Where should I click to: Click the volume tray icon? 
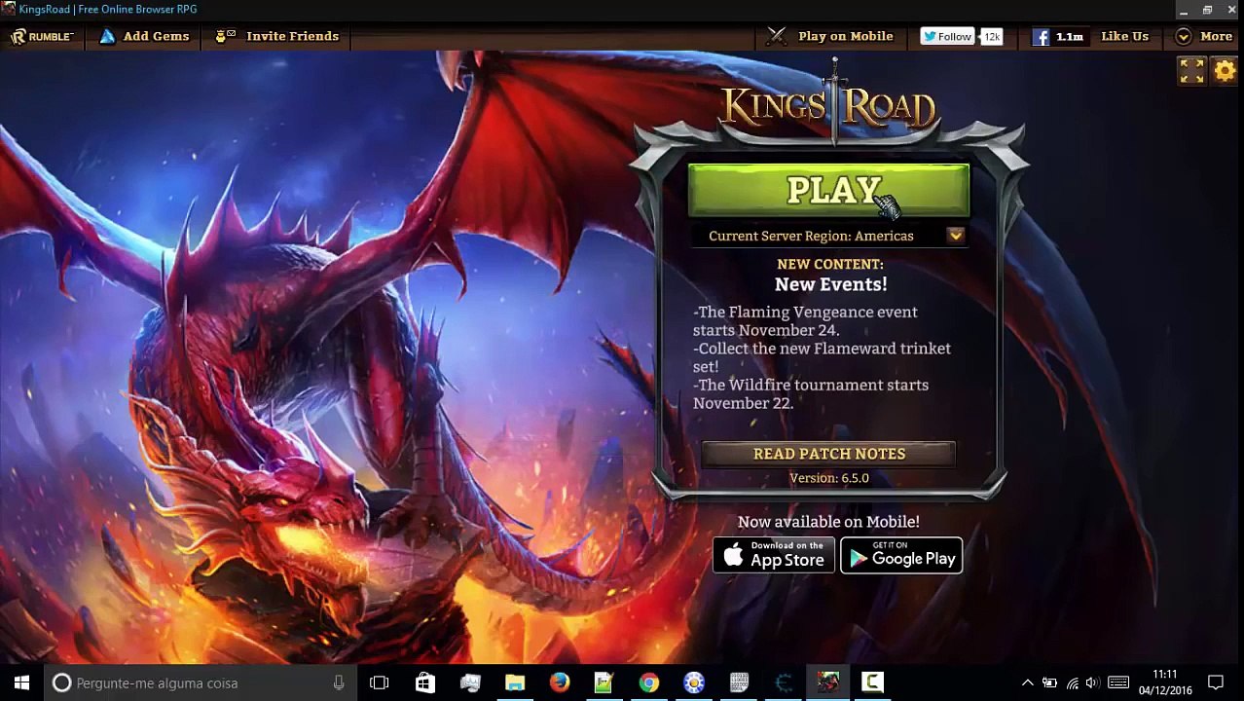pos(1092,683)
